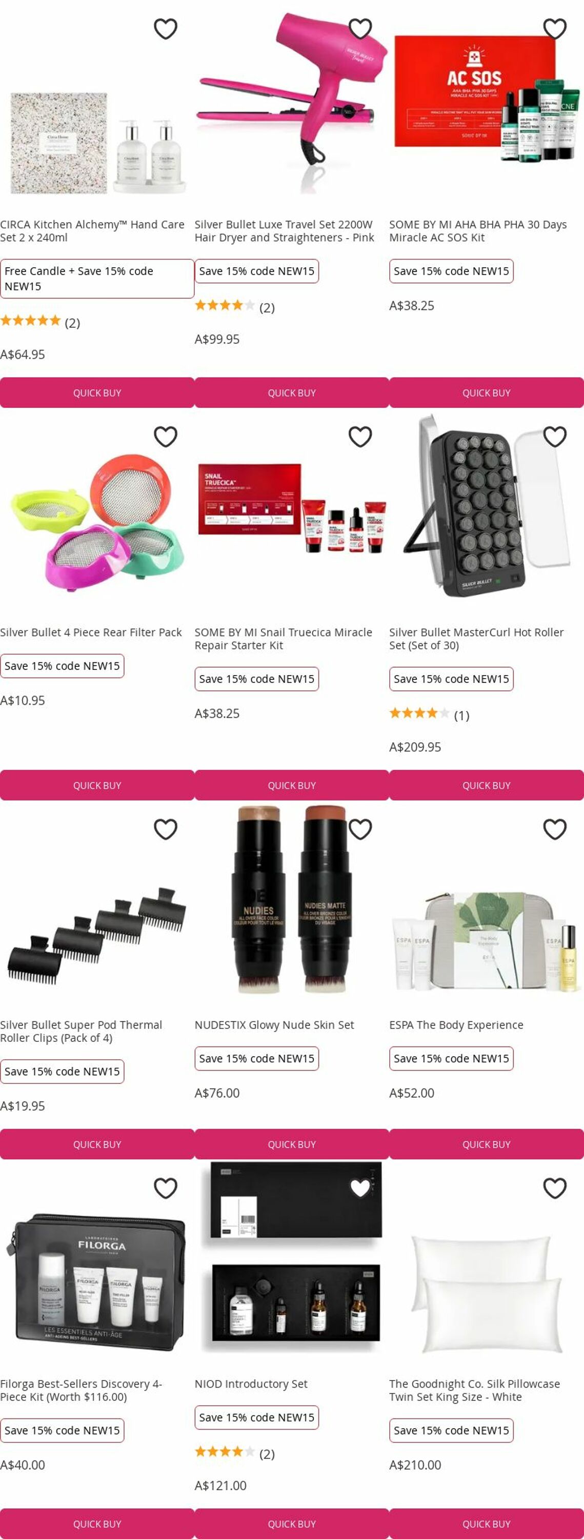Image resolution: width=584 pixels, height=1539 pixels.
Task: Wishlist the SOME BY MI AC SOS Kit
Action: point(555,29)
